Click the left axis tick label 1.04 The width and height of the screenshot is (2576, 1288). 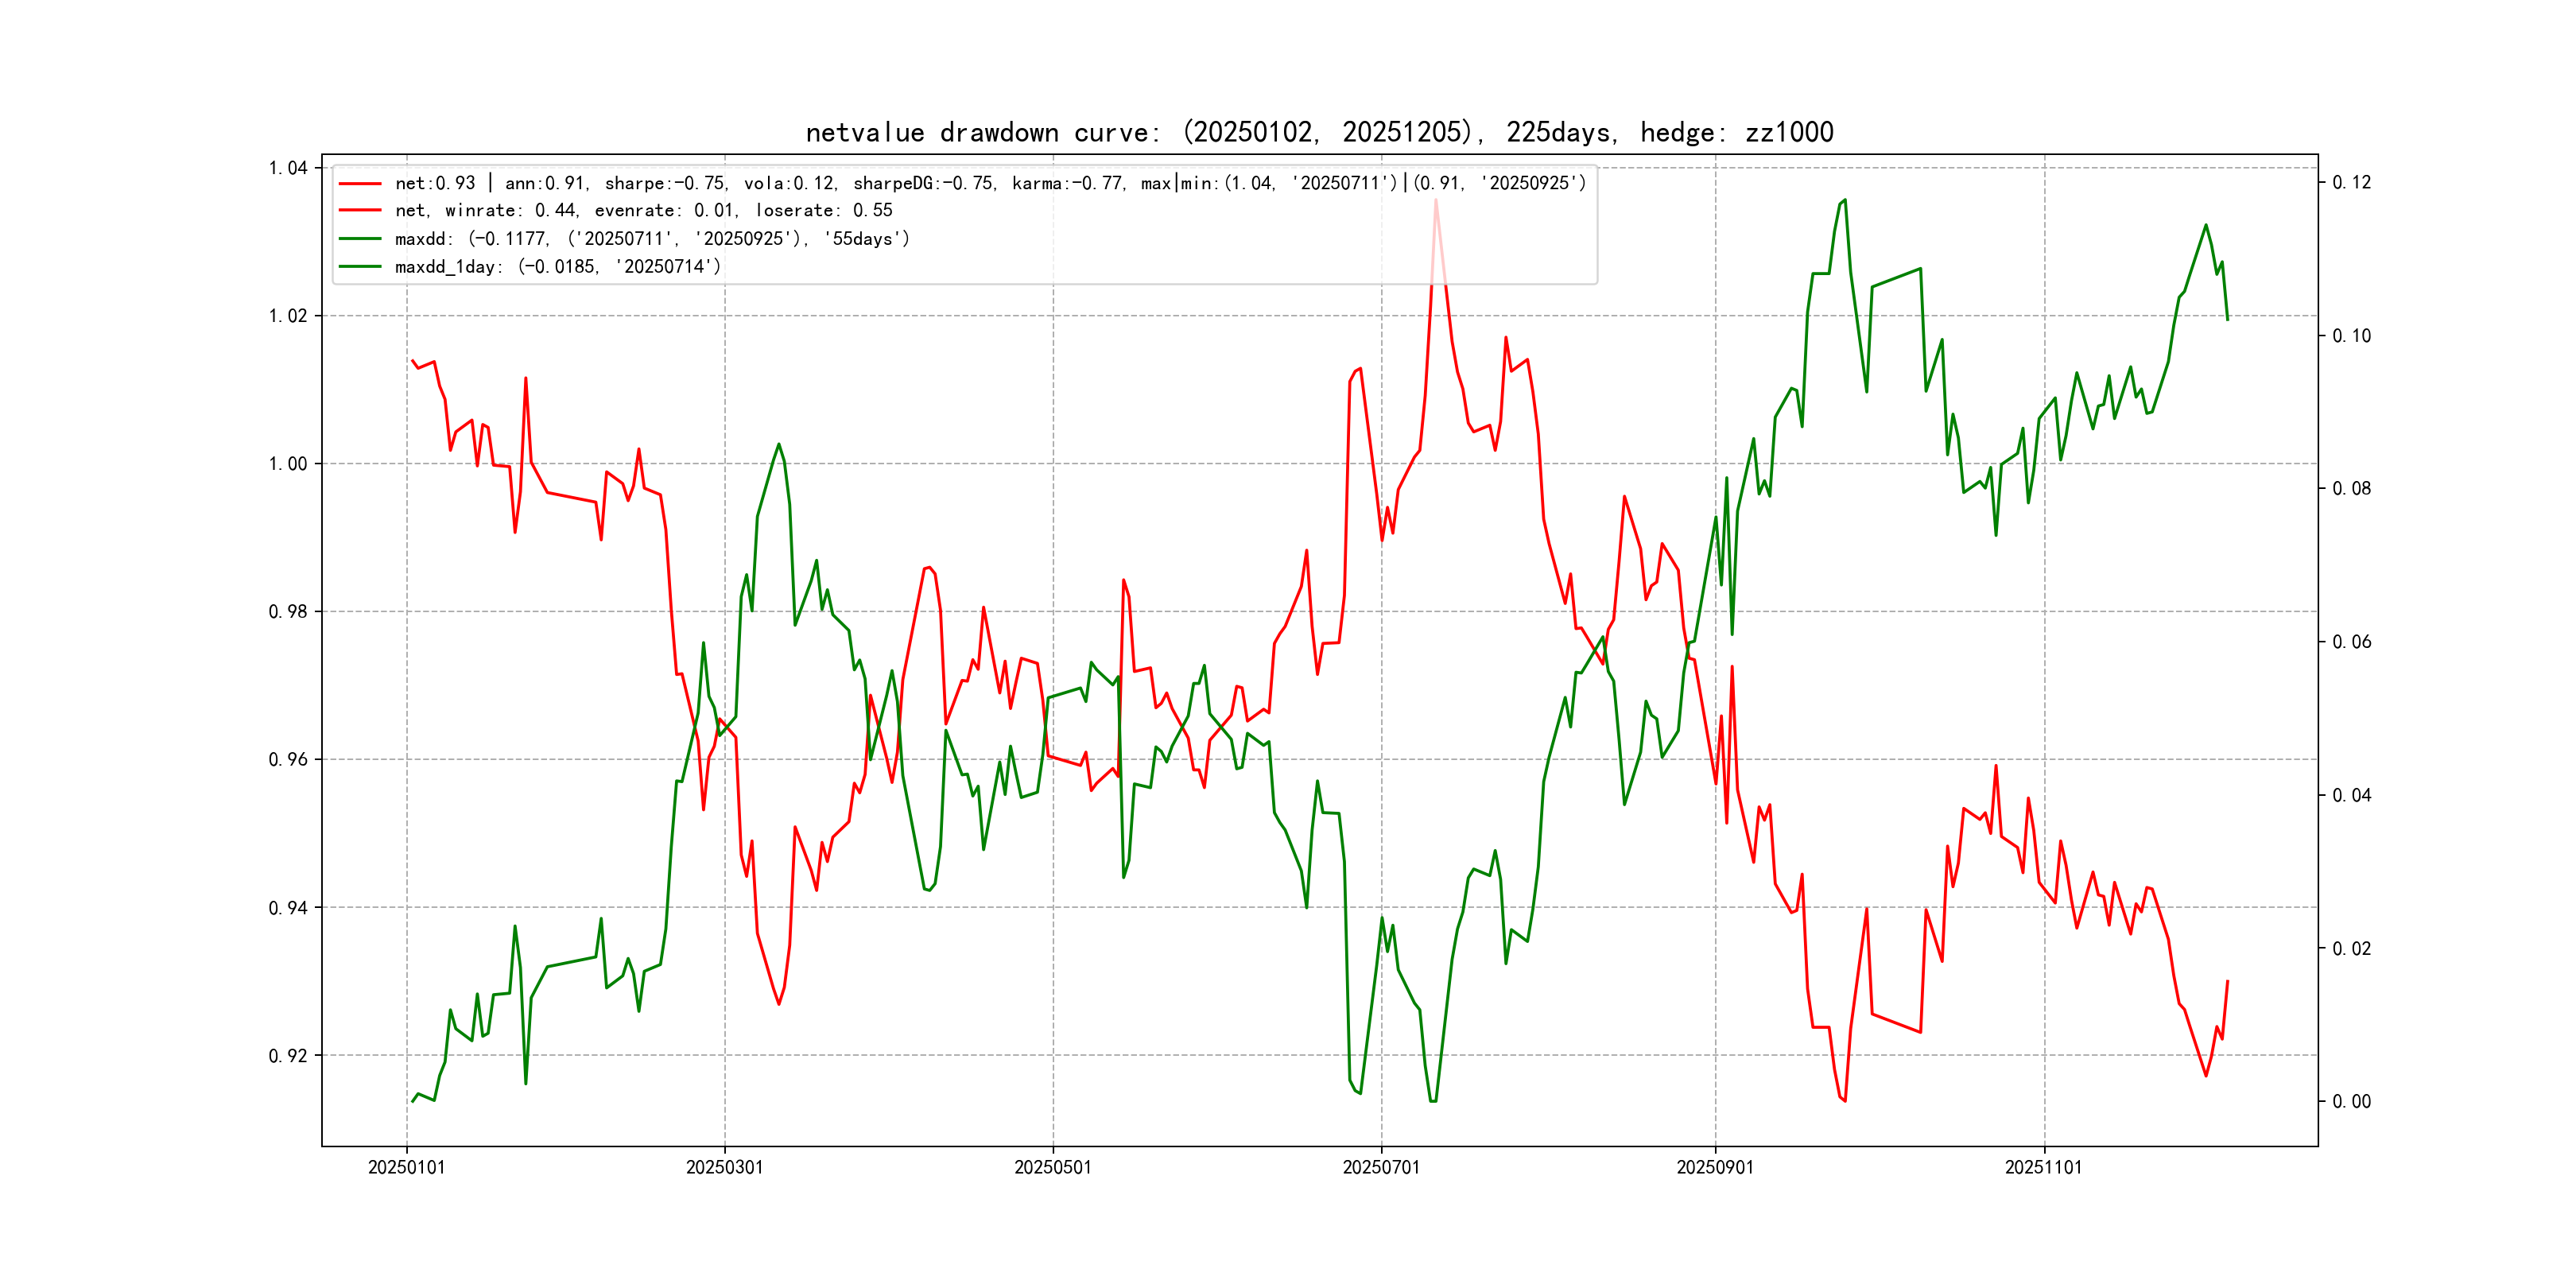coord(288,167)
